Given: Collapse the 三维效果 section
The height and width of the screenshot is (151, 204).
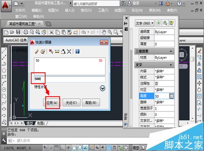Looking at the screenshot, I should coord(171,51).
